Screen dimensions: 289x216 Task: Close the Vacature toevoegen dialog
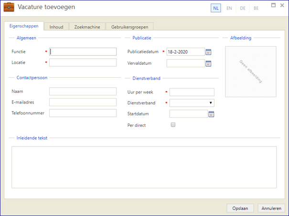point(282,5)
